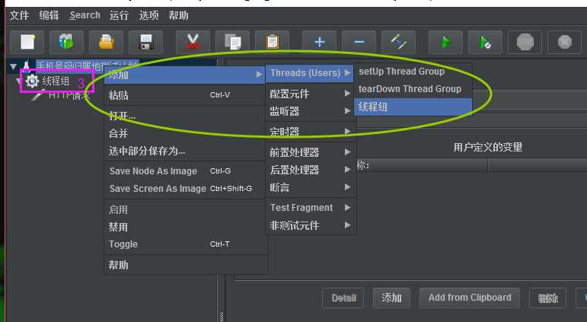Expand all nodes with plus icon
Screen dimensions: 587x322
click(319, 42)
